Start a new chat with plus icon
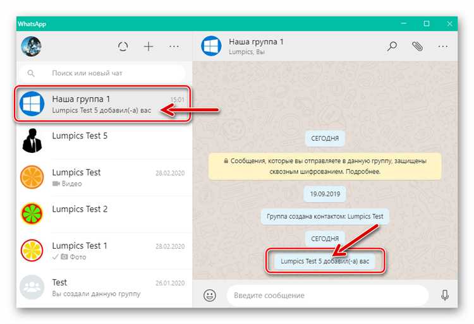Screen dimensions: 474x324 point(149,47)
